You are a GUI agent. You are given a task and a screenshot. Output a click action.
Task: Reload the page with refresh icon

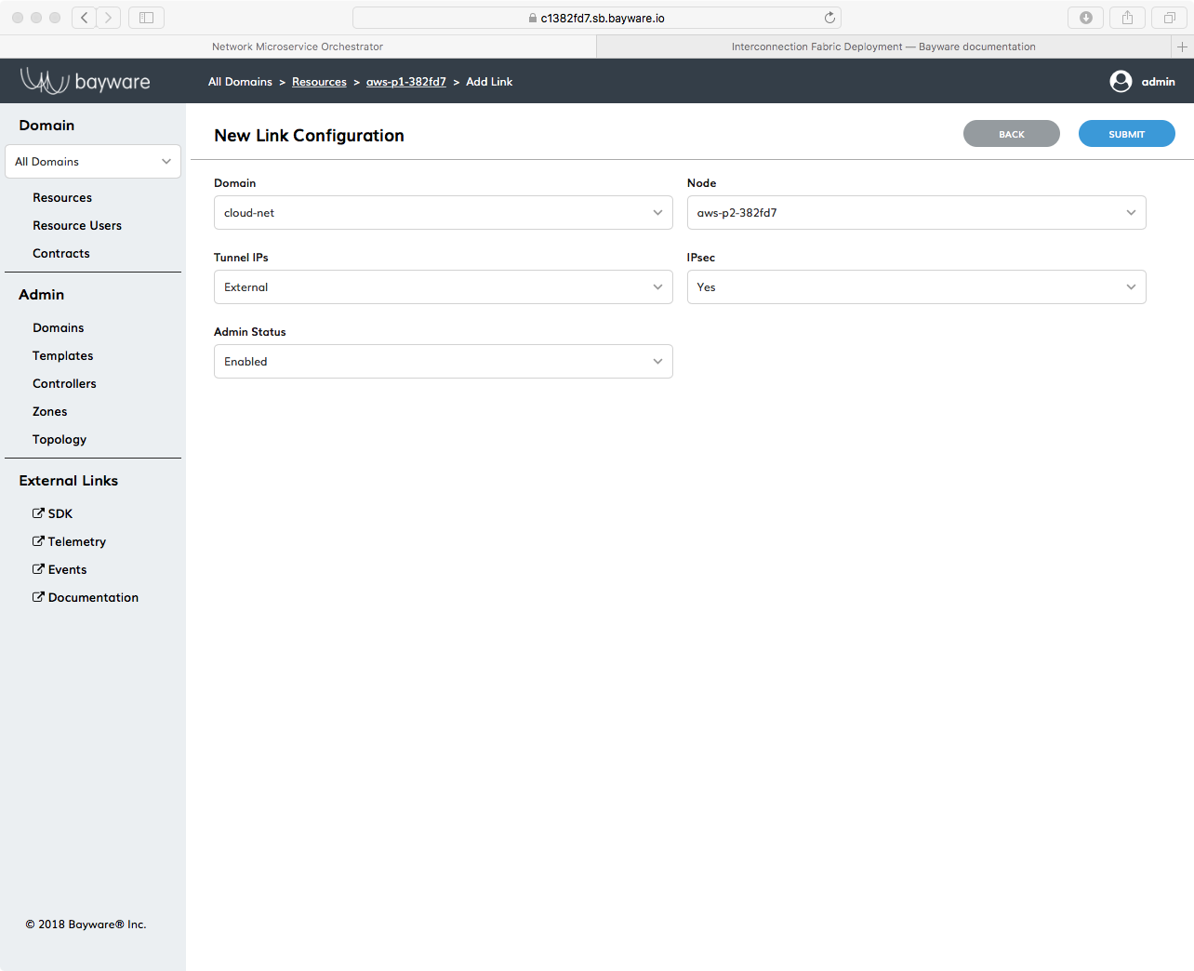[x=829, y=18]
